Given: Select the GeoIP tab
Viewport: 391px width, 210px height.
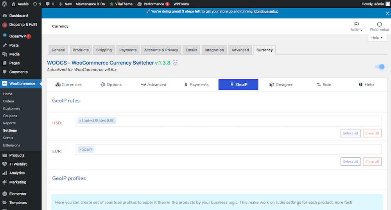Looking at the screenshot, I should point(239,84).
